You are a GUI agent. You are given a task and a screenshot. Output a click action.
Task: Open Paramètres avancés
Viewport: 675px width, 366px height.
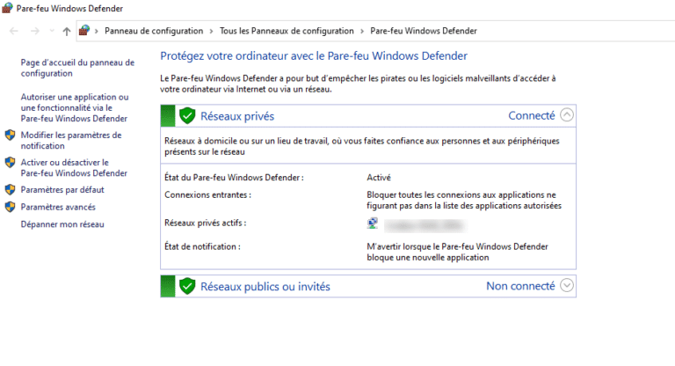click(58, 207)
